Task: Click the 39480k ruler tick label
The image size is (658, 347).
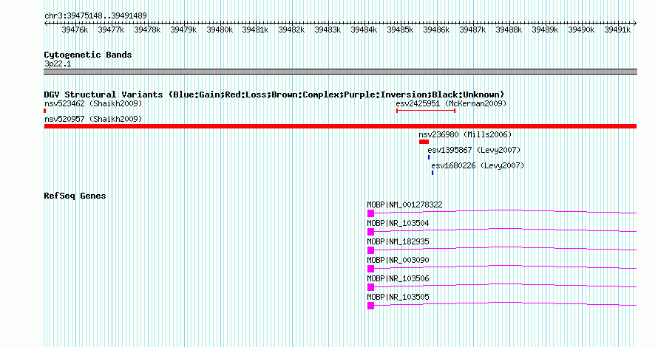Action: (220, 30)
